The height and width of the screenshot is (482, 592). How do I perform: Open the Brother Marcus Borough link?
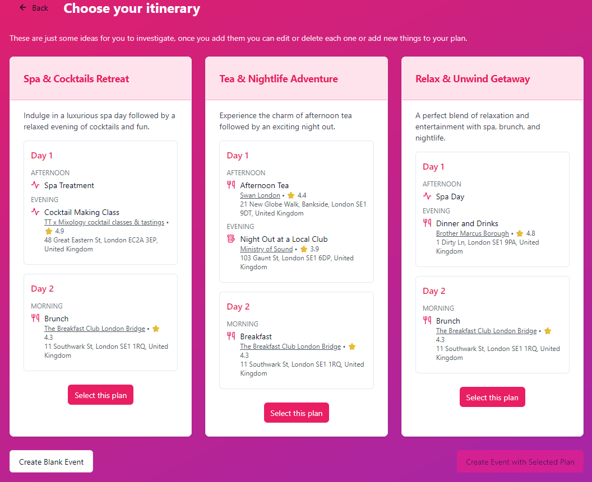(473, 233)
